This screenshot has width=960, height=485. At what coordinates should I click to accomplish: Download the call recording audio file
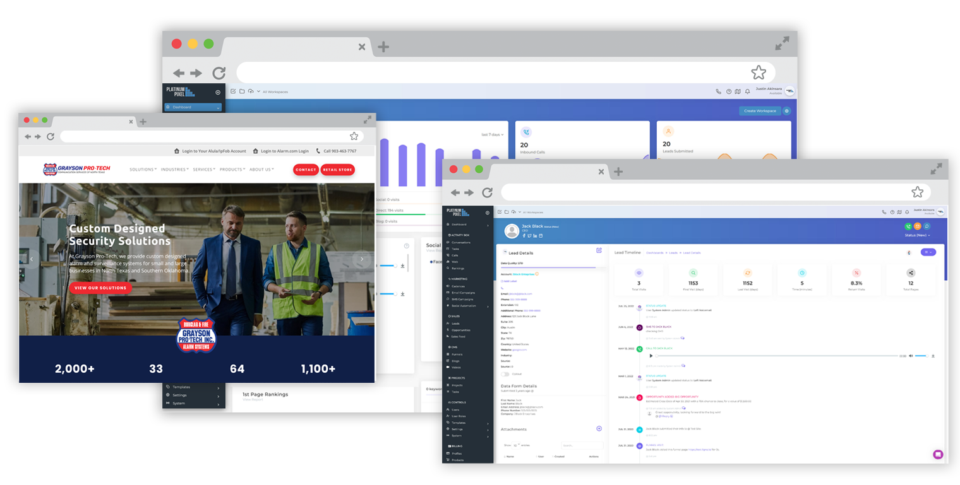tap(933, 356)
